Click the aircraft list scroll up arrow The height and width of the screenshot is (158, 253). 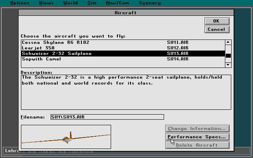(x=228, y=42)
